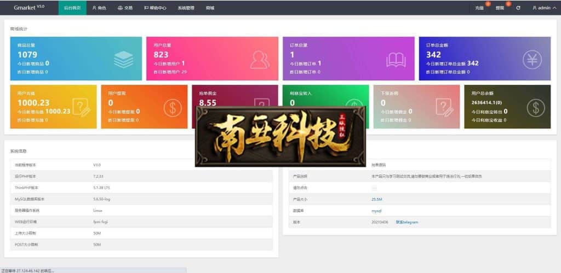
Task: Click the icon beside 交易 menu
Action: click(120, 8)
